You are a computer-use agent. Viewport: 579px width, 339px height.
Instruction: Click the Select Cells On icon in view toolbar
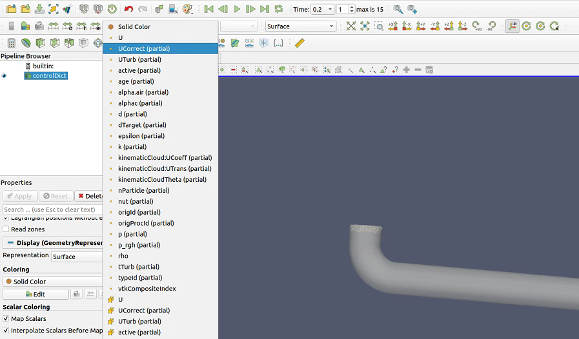(x=258, y=70)
